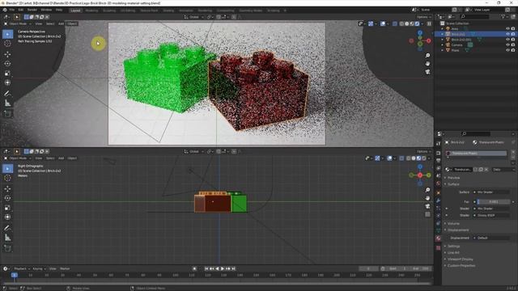This screenshot has width=518, height=291.
Task: Open the Material properties tab
Action: coord(439,238)
